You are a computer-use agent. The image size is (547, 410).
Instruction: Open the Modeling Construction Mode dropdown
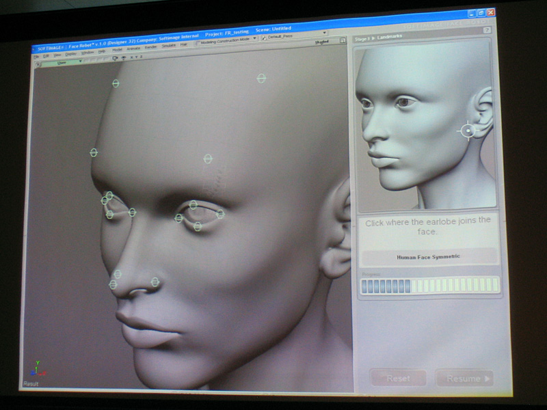point(254,39)
